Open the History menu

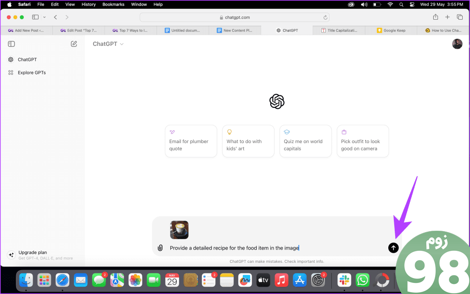(x=89, y=5)
